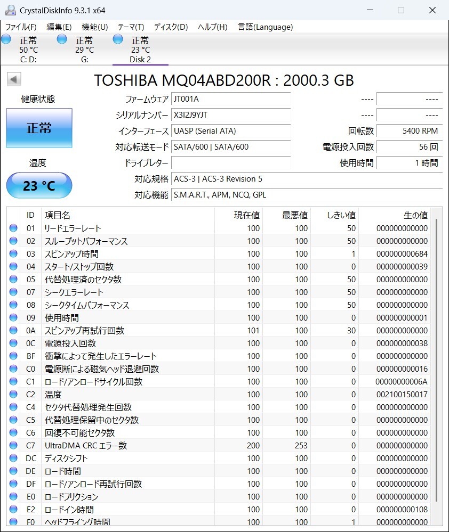Click status icon of row C1 ロード/アンロードサイクル回数
Viewport: 449px width, 532px height.
click(x=13, y=381)
